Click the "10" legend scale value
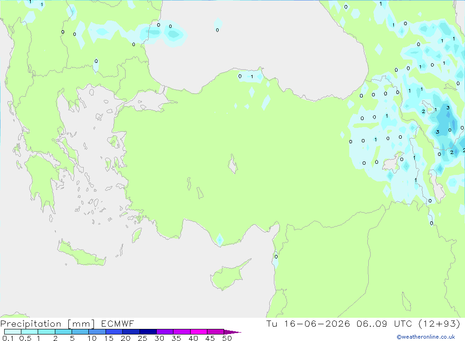465x341 pixels. 92,338
